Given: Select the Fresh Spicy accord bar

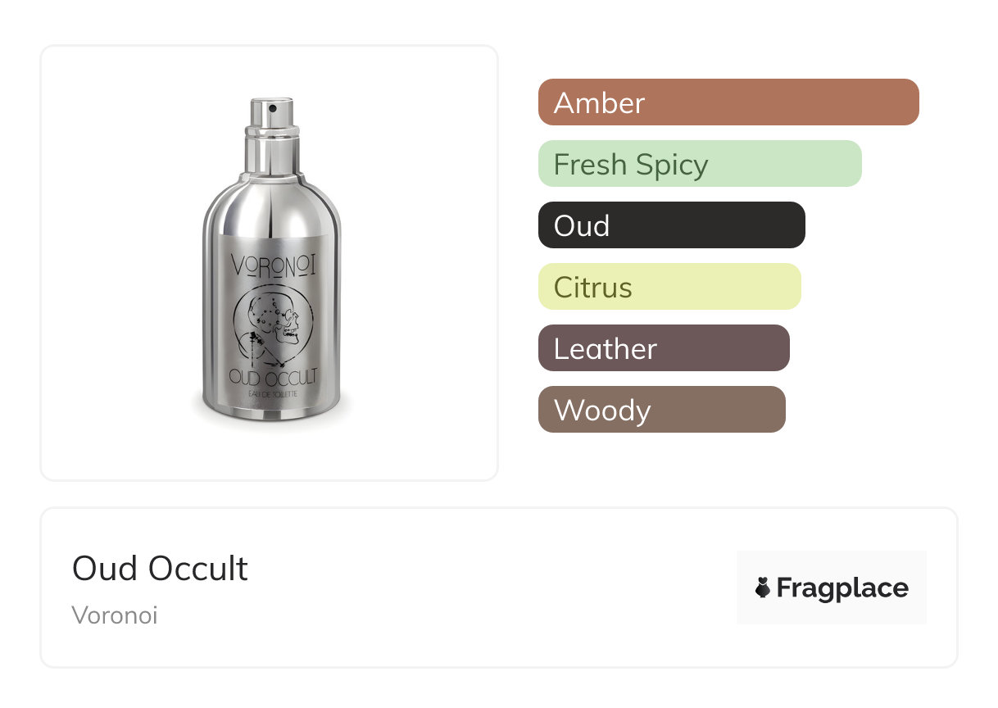Looking at the screenshot, I should click(700, 164).
